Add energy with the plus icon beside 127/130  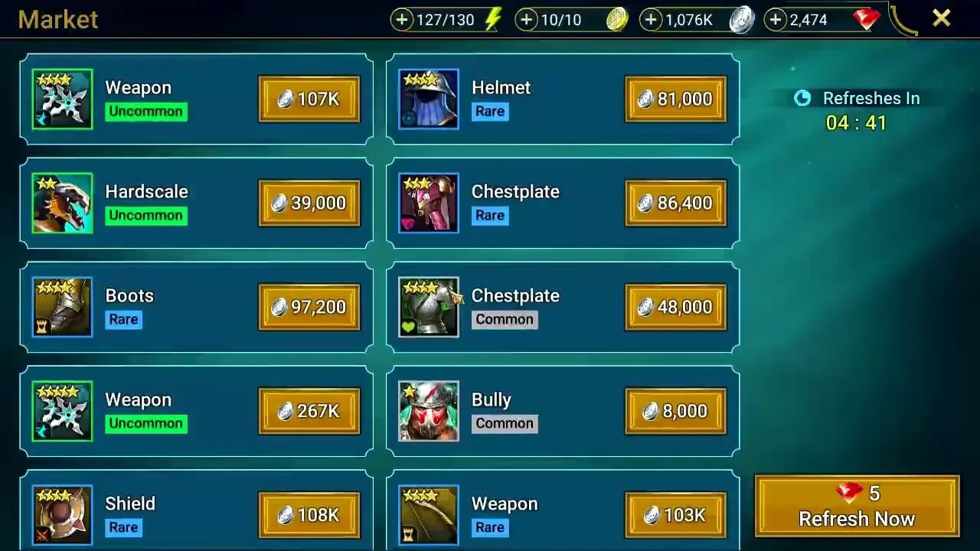[x=402, y=20]
